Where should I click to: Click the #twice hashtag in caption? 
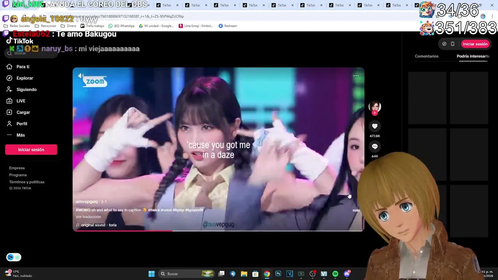point(154,210)
